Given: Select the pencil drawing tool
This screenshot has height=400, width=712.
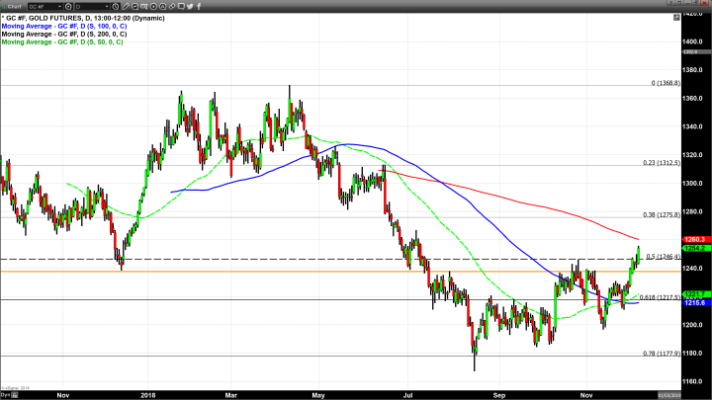Looking at the screenshot, I should click(x=126, y=6).
